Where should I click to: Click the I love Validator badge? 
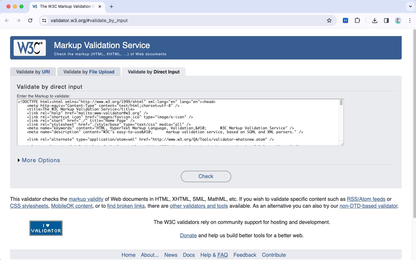pos(46,228)
